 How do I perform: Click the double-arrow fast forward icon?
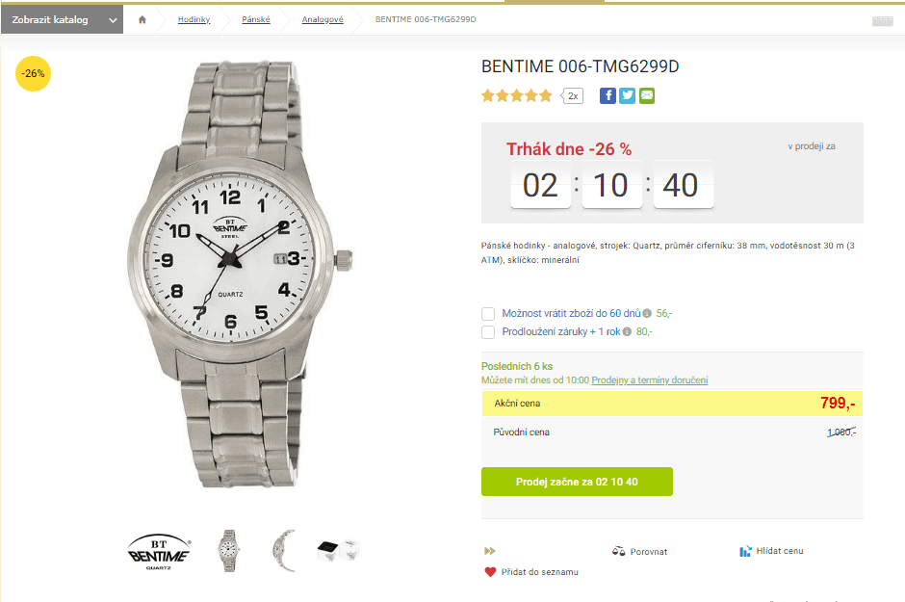click(x=489, y=550)
